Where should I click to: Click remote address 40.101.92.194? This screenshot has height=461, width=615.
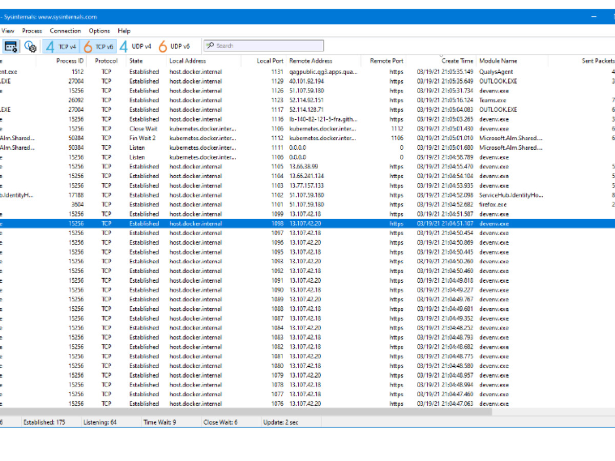coord(306,81)
